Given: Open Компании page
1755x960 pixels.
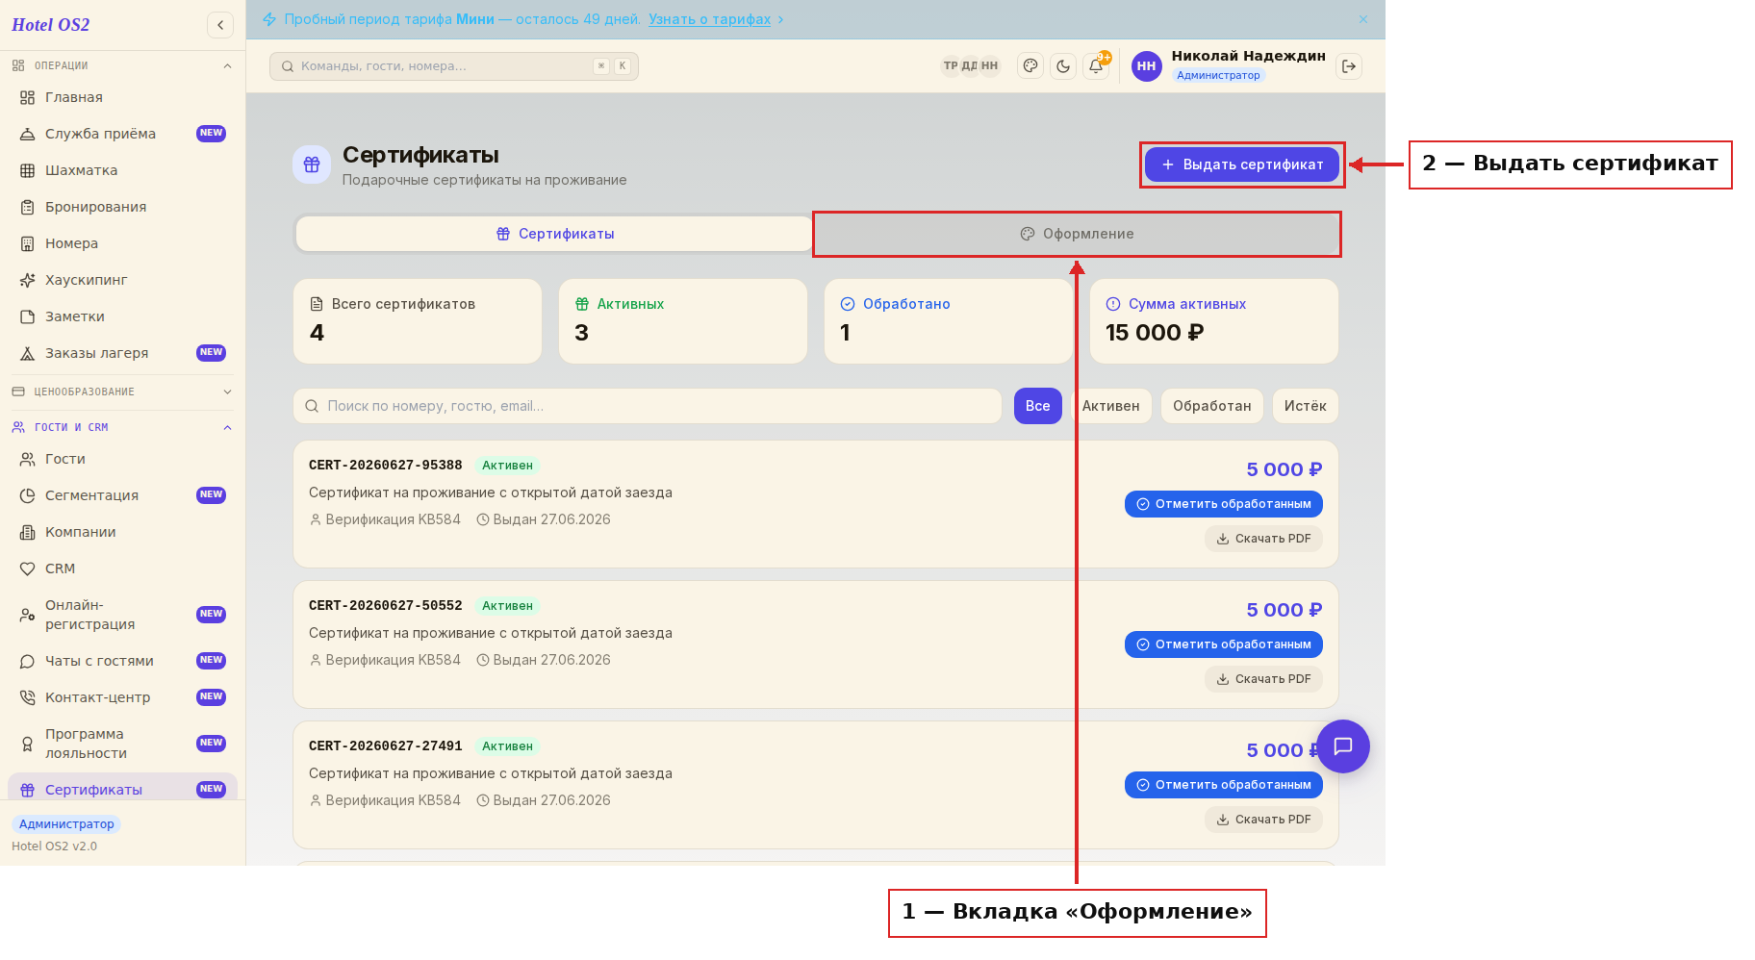Looking at the screenshot, I should click(122, 532).
